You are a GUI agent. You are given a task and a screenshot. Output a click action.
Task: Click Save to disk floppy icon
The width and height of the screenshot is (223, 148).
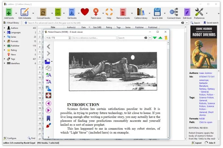click(x=157, y=12)
